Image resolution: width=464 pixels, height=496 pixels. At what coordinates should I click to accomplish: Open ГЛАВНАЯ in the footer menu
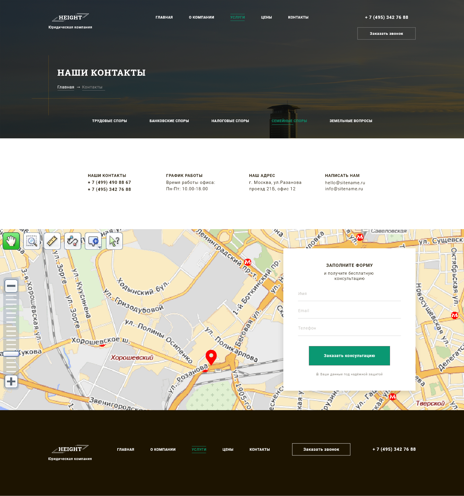pos(126,449)
